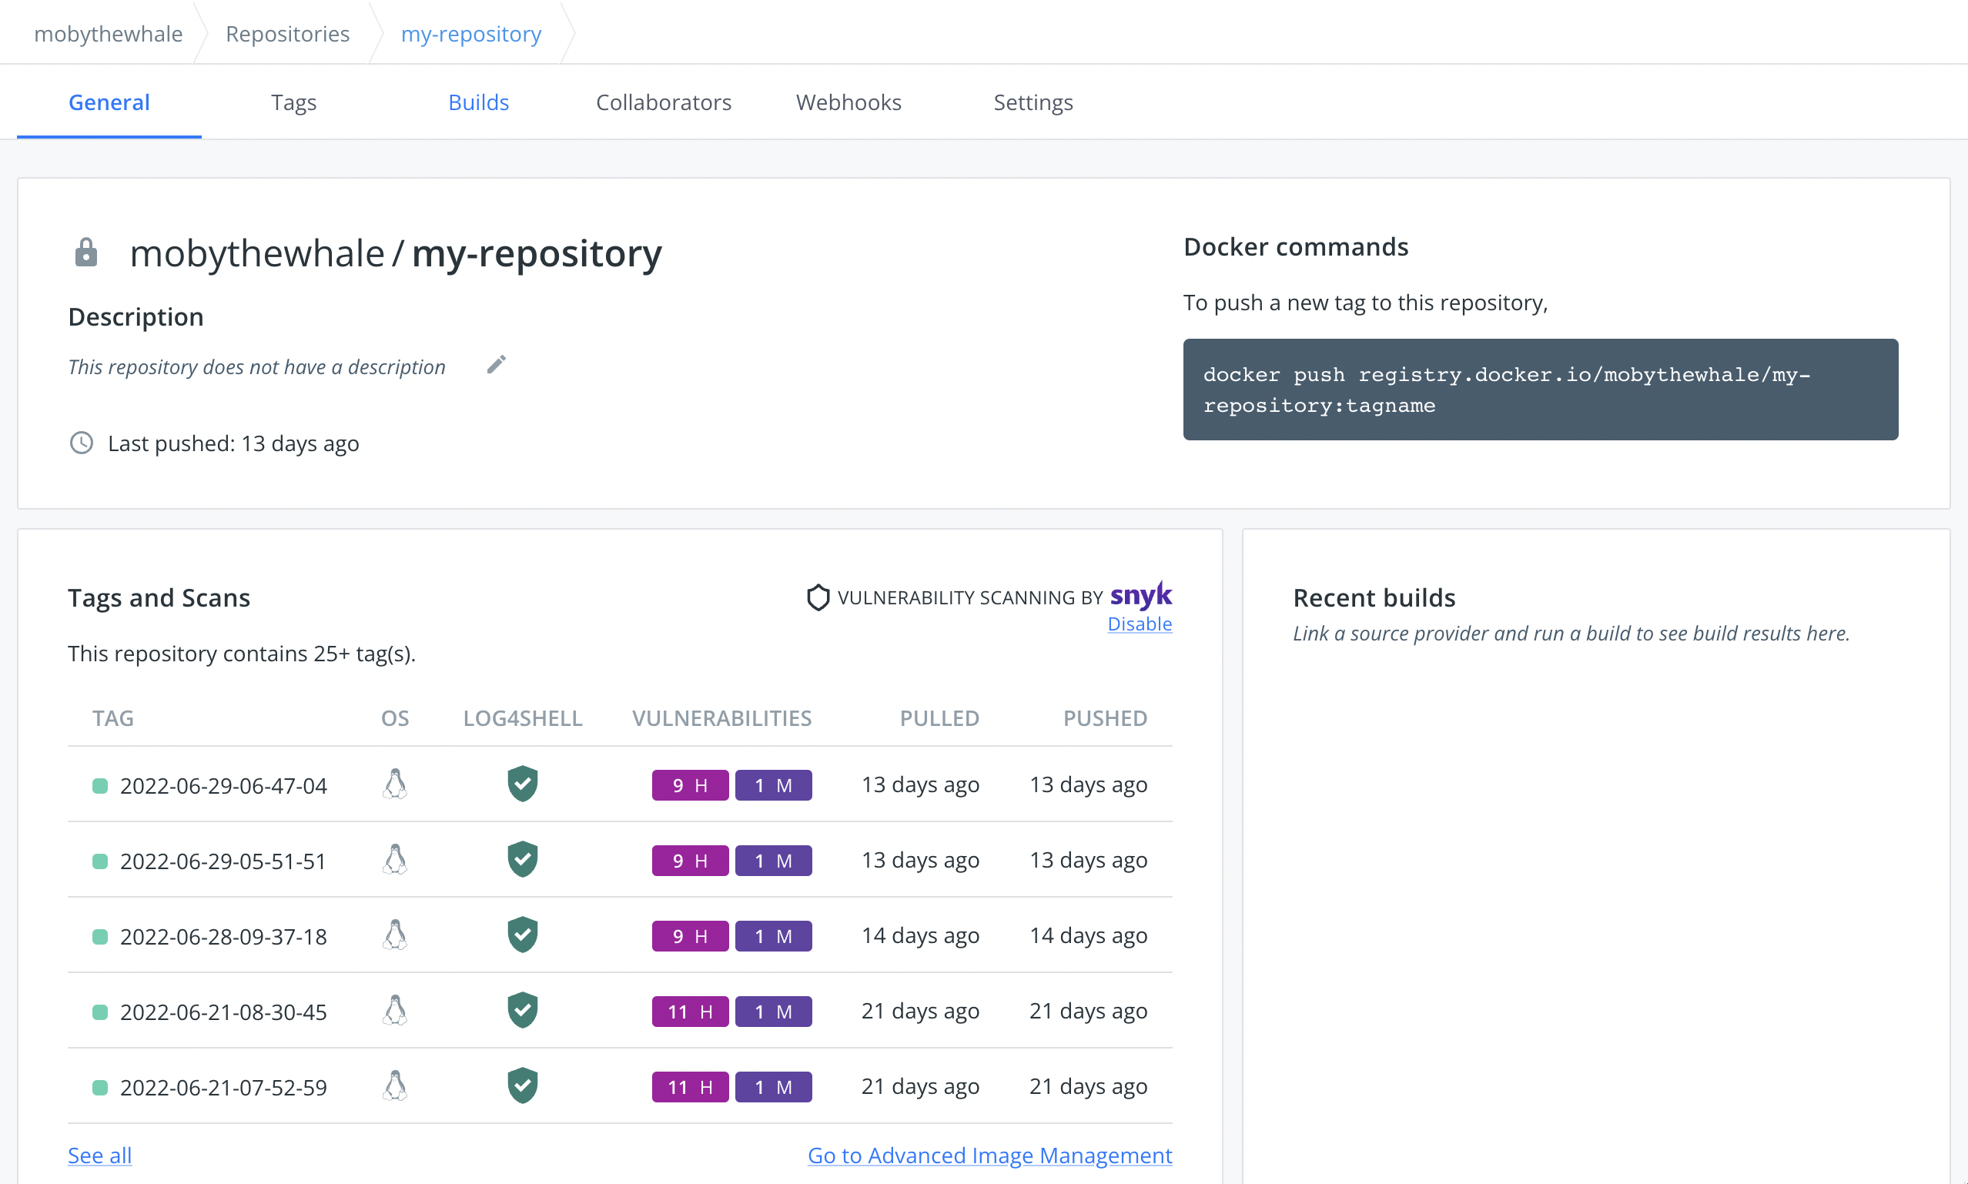The height and width of the screenshot is (1184, 1968).
Task: Click vulnerability scanning shield outline icon
Action: coord(818,597)
